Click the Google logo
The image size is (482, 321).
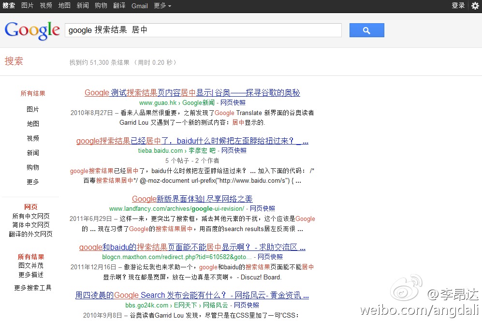[32, 30]
